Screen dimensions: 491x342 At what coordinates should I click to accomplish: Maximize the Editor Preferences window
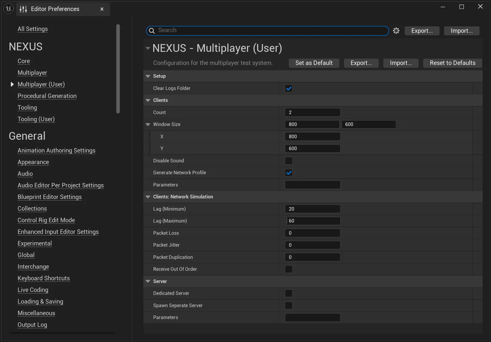461,7
